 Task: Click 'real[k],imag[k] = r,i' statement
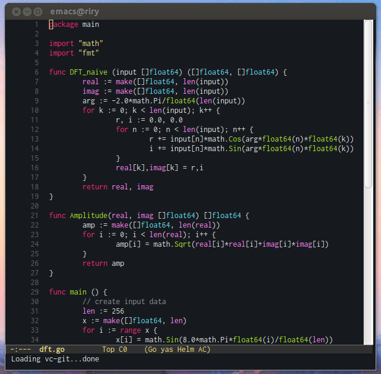[159, 168]
